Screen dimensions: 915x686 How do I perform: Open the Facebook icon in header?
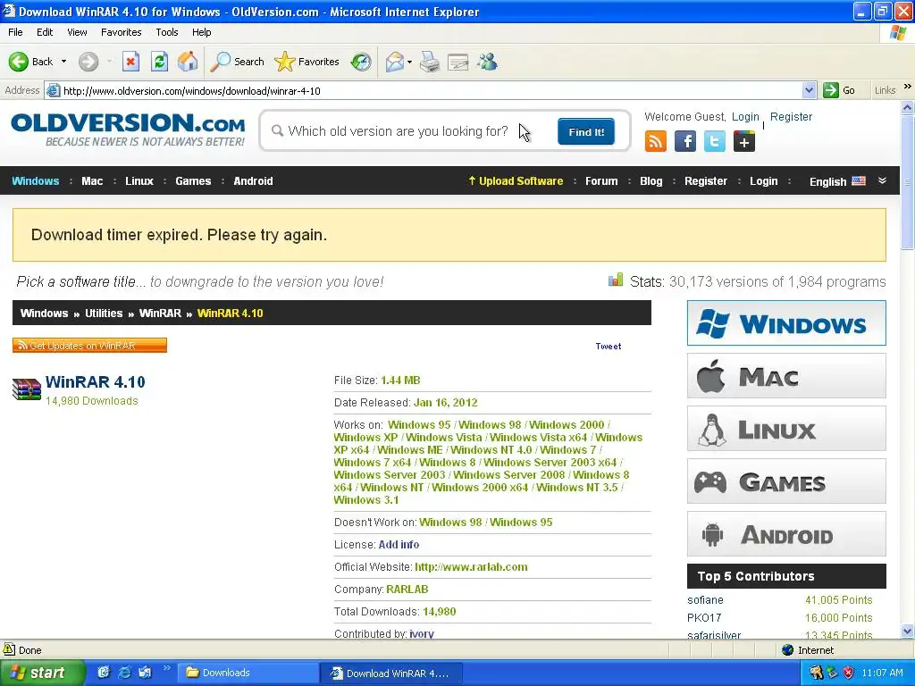click(x=685, y=141)
